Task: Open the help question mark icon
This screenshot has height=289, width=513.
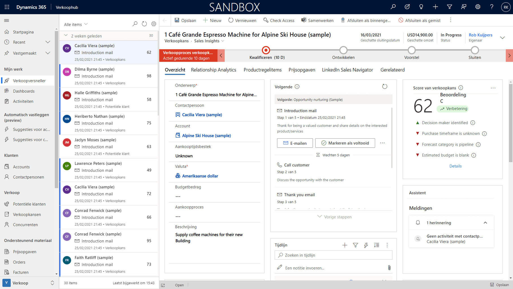Action: click(x=492, y=7)
